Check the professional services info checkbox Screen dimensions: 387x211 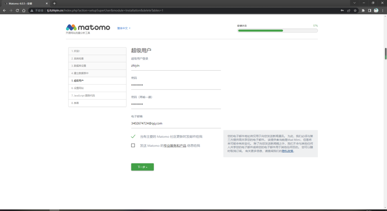click(x=133, y=145)
